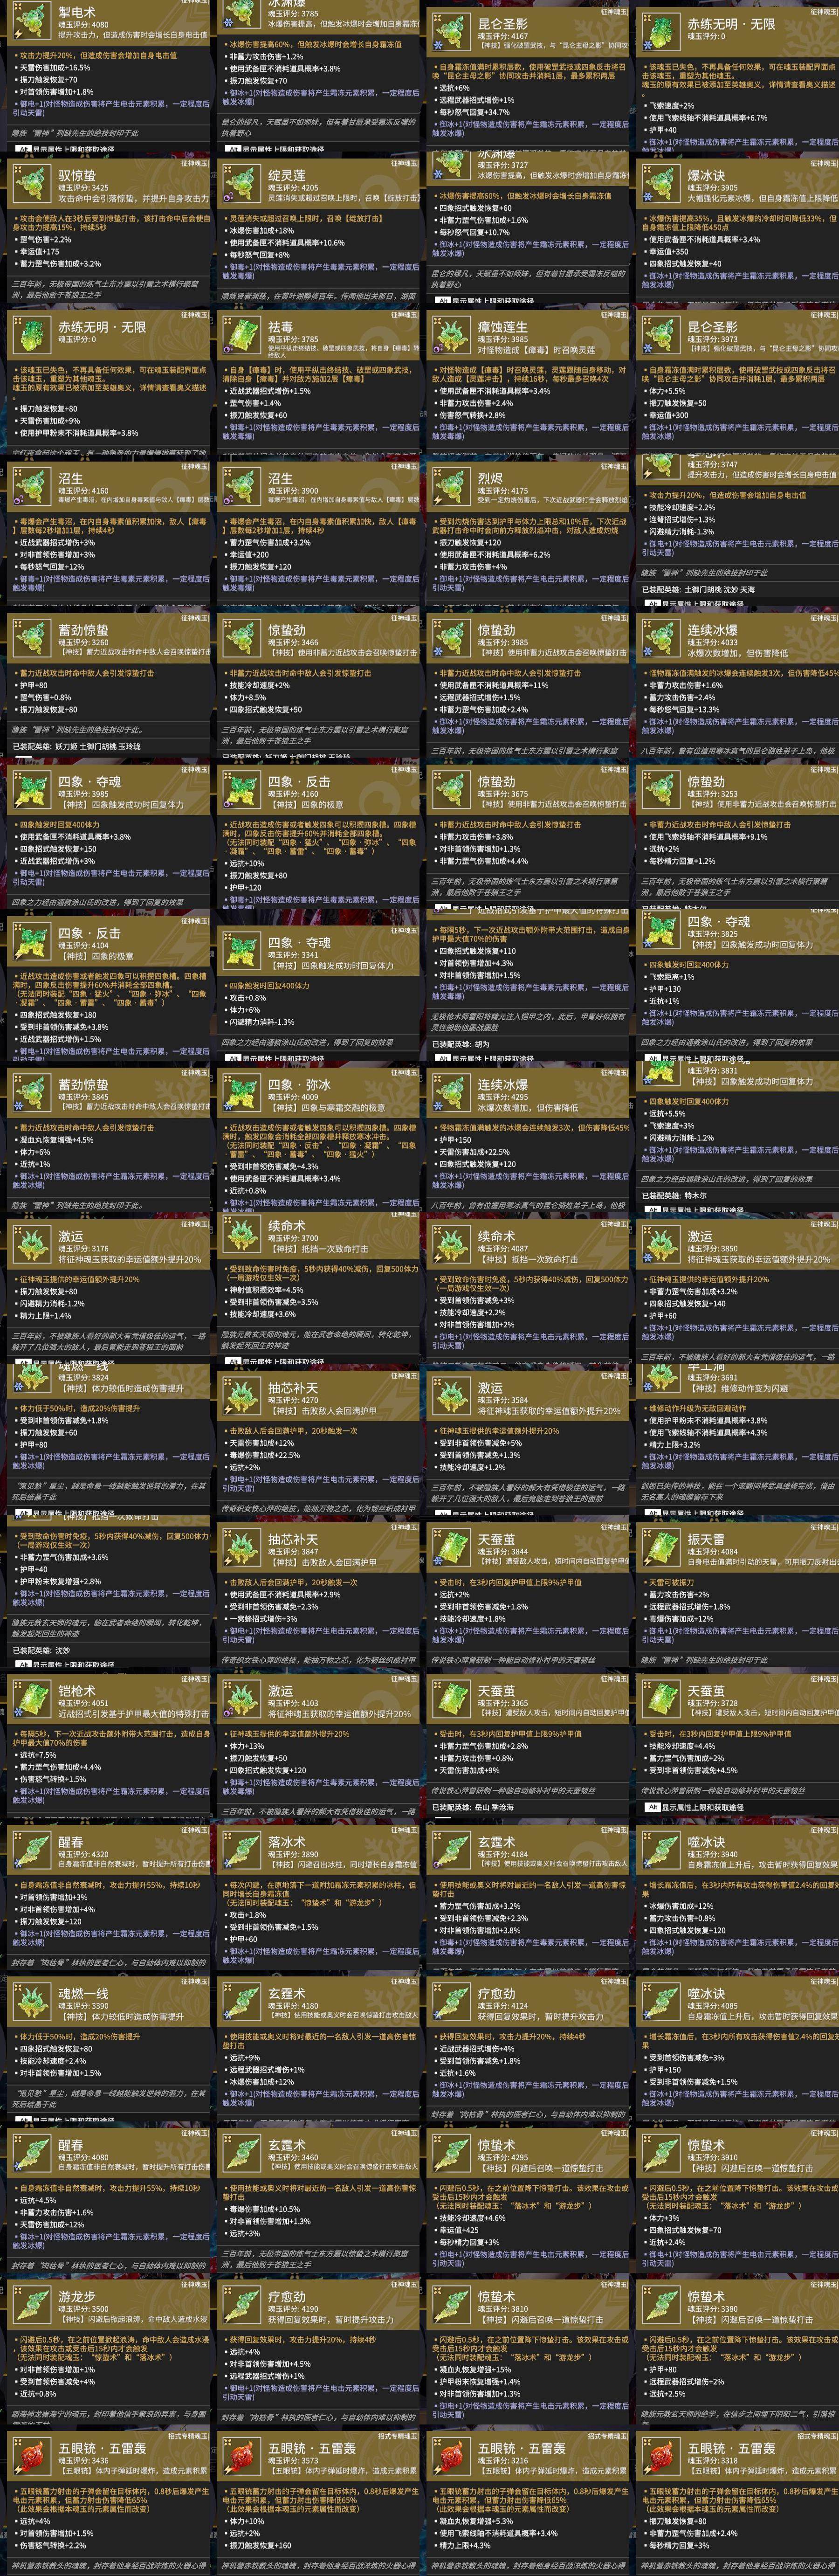Click the 已装配英雄: 沈妙 line
This screenshot has width=839, height=2576.
(41, 1650)
